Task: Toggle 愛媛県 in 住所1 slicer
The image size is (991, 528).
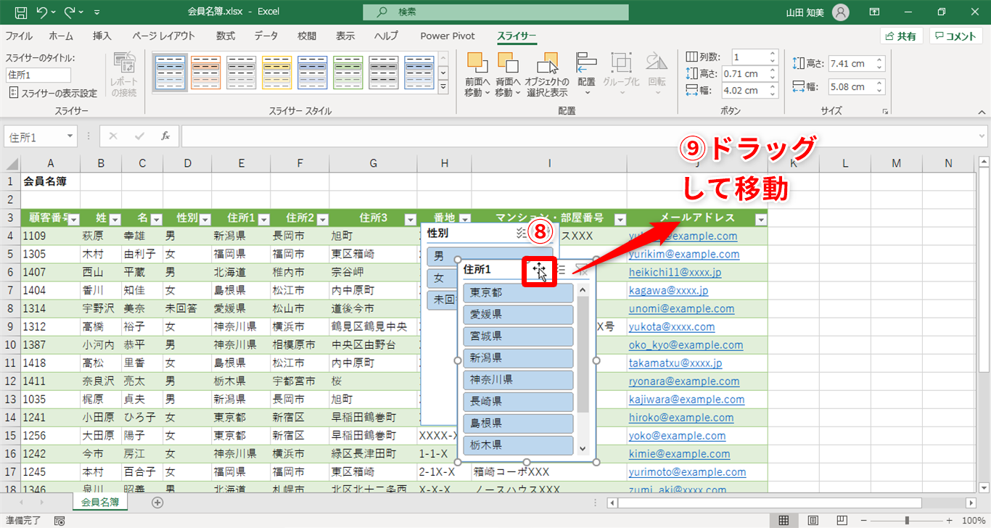Action: pos(518,315)
